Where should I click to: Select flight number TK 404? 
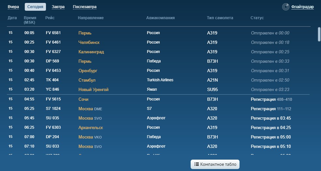pyautogui.click(x=52, y=80)
